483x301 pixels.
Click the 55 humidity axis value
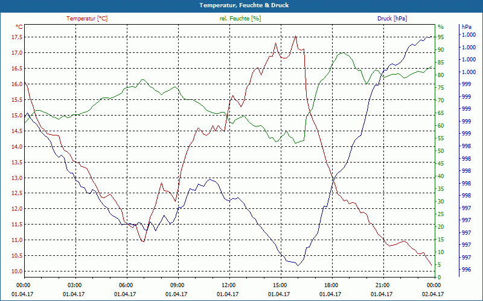click(441, 138)
